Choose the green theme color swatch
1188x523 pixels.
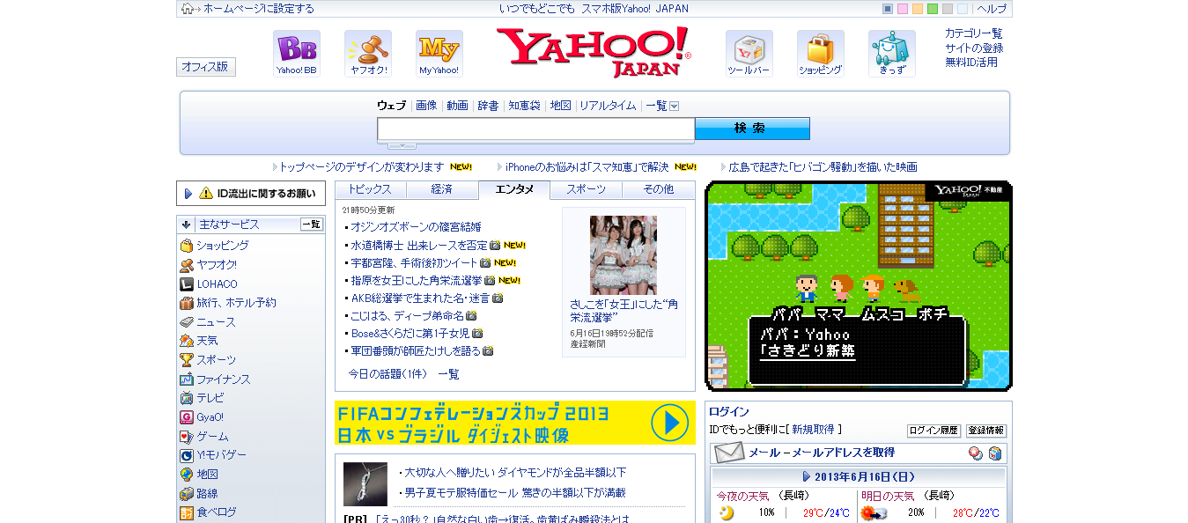(933, 9)
